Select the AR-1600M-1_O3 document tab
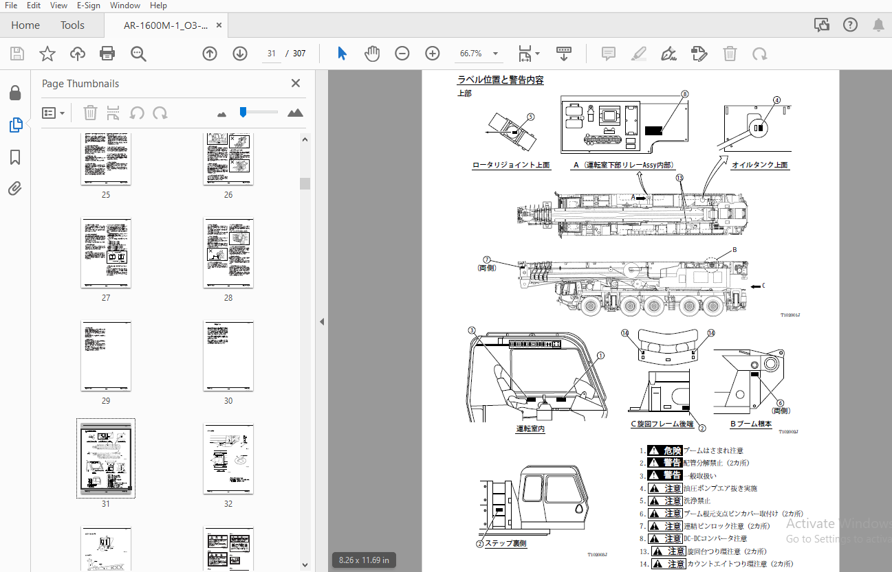 point(166,25)
